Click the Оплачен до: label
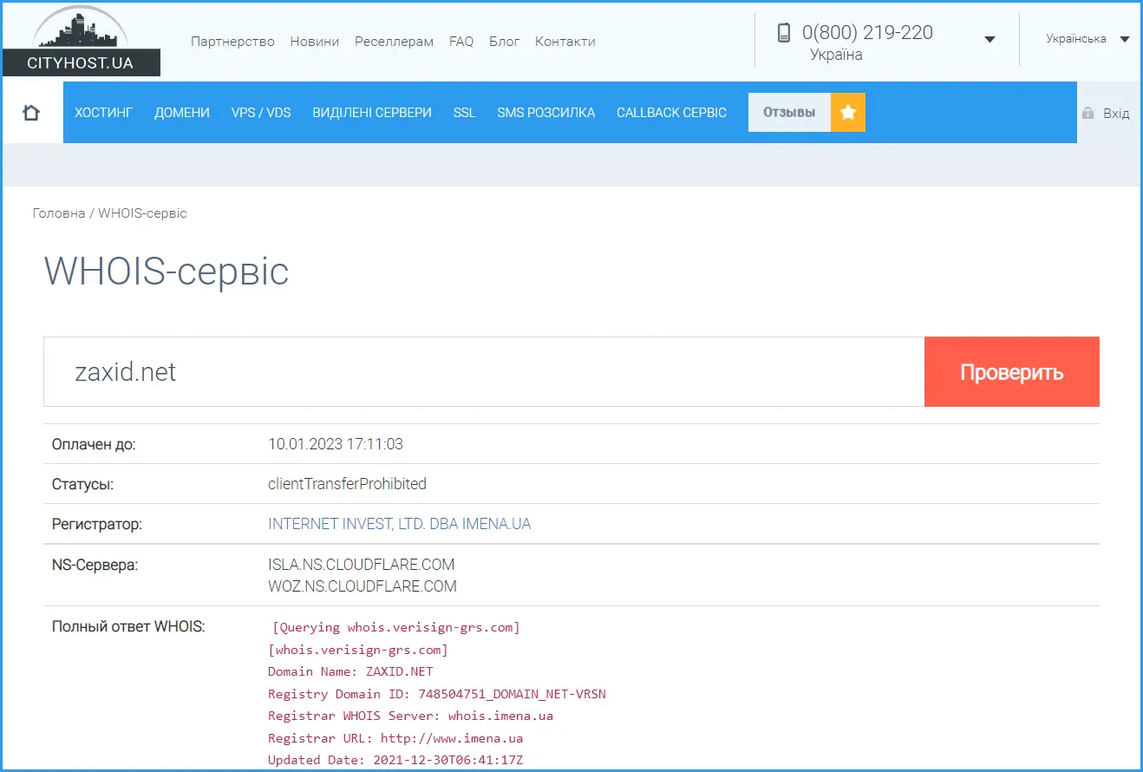The image size is (1143, 772). point(94,444)
